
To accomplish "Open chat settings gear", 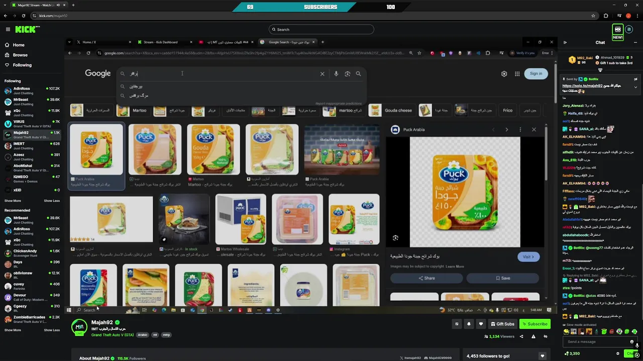I will coord(617,353).
